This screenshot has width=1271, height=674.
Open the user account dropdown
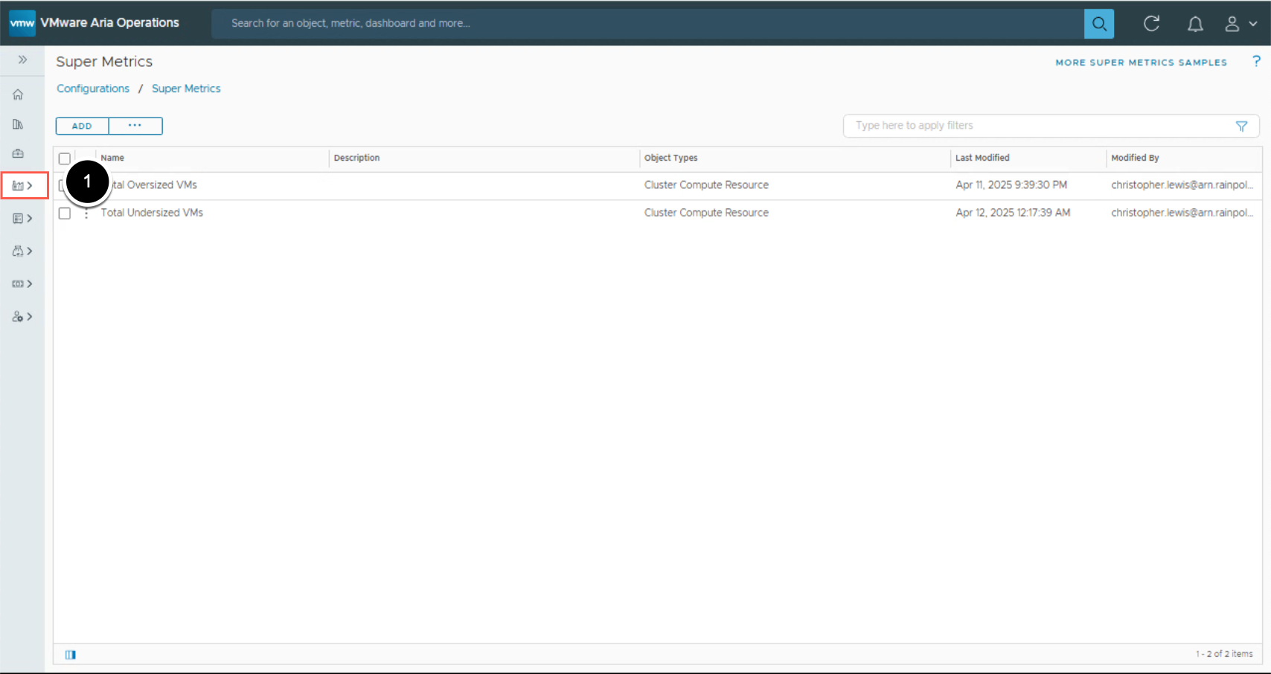1240,24
